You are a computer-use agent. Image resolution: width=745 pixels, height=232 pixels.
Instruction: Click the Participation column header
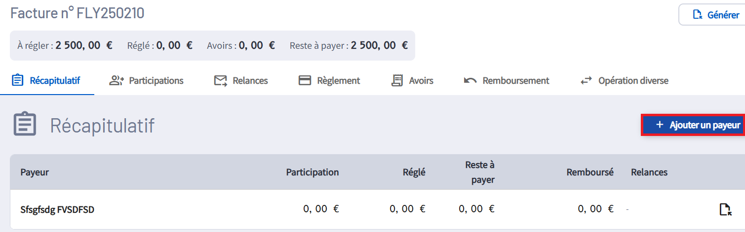(312, 172)
